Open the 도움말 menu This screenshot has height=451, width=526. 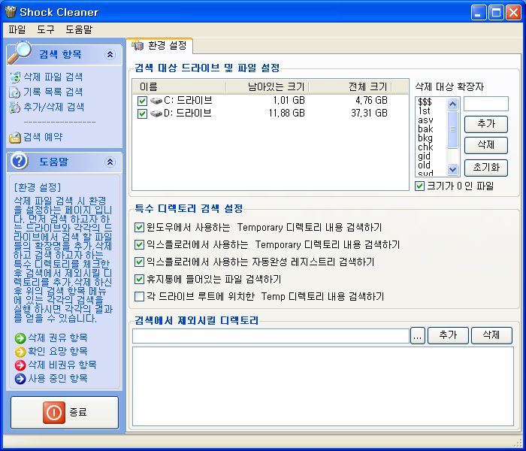tap(79, 29)
